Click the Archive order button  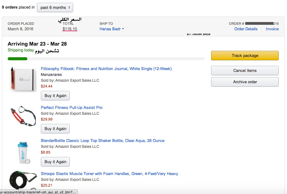(245, 82)
